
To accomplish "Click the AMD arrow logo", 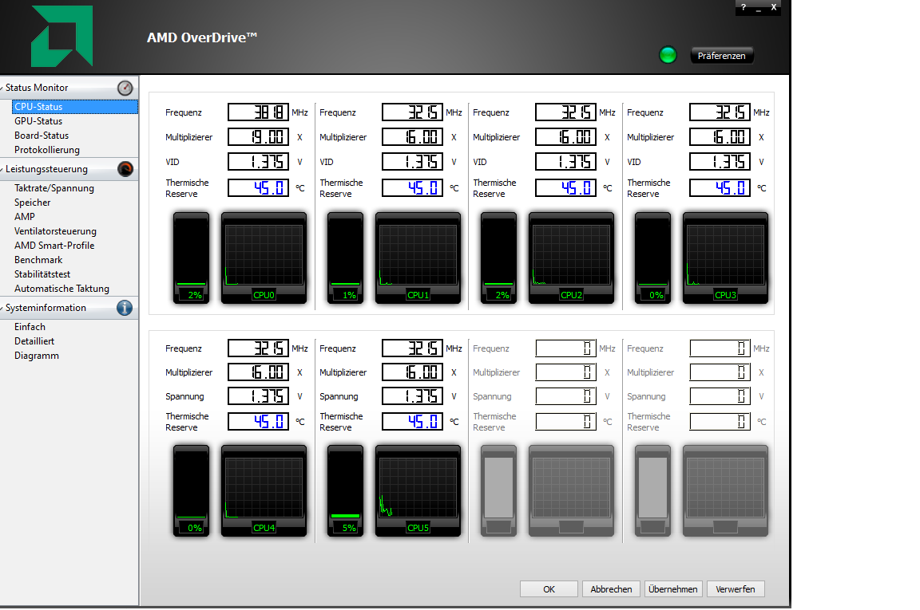I will (62, 36).
